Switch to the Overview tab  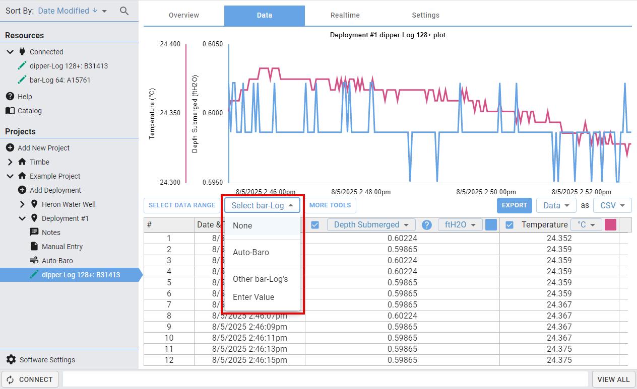pyautogui.click(x=184, y=15)
